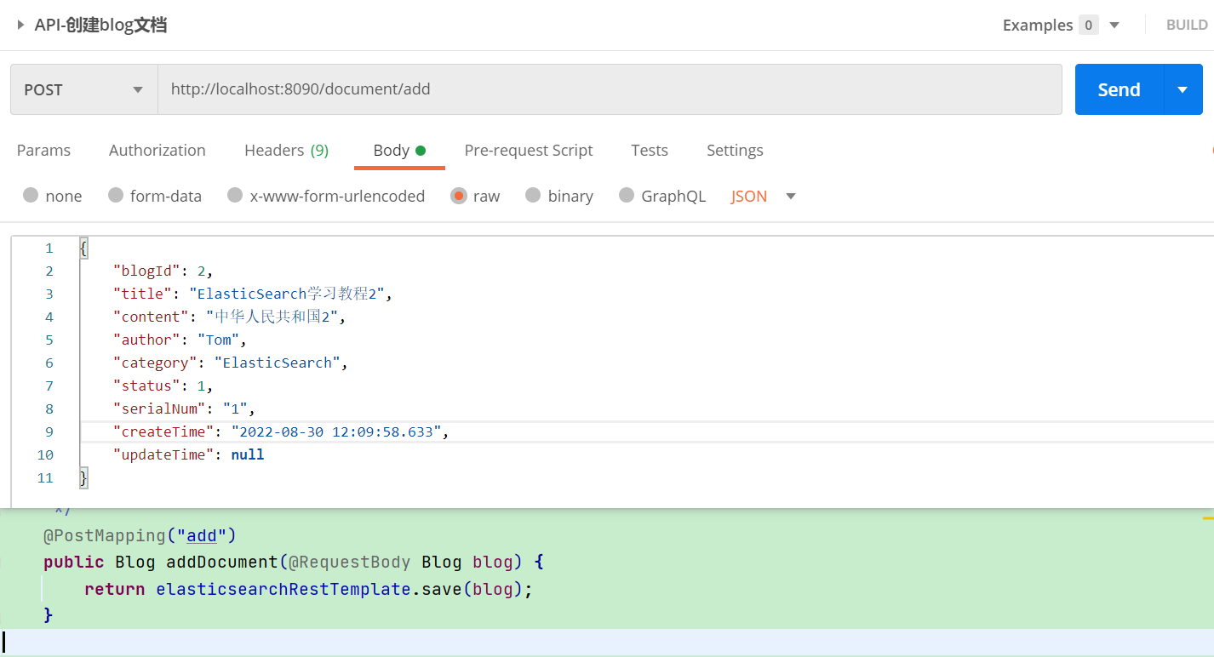Expand the API-创建blog文档 request title arrow
Viewport: 1214px width, 657px height.
click(x=21, y=26)
